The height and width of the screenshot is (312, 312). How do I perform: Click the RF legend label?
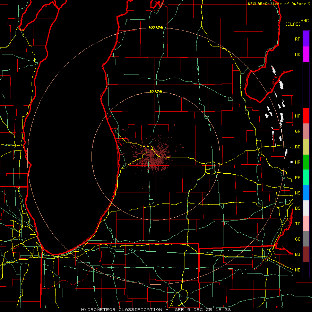click(x=297, y=39)
